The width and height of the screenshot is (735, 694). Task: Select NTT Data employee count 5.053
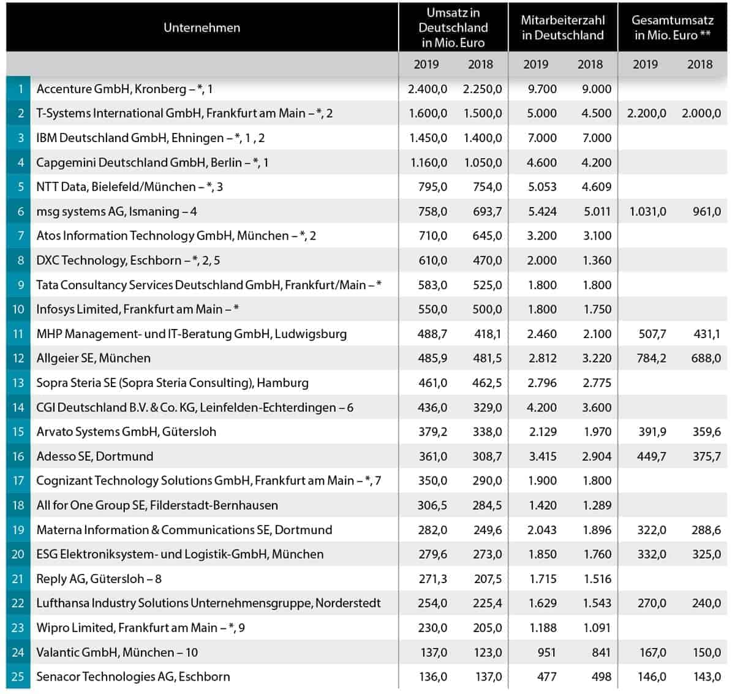pyautogui.click(x=543, y=187)
